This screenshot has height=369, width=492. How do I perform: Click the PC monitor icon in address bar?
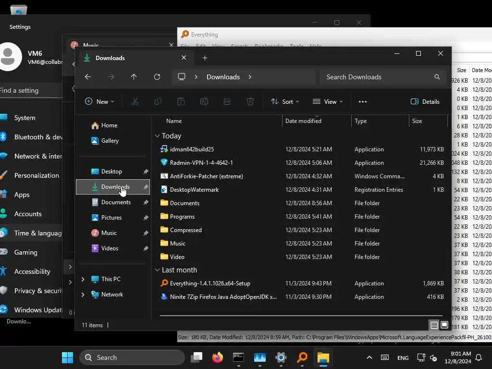[x=182, y=77]
